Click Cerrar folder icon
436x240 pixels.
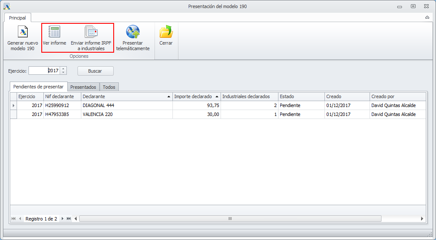click(x=166, y=31)
